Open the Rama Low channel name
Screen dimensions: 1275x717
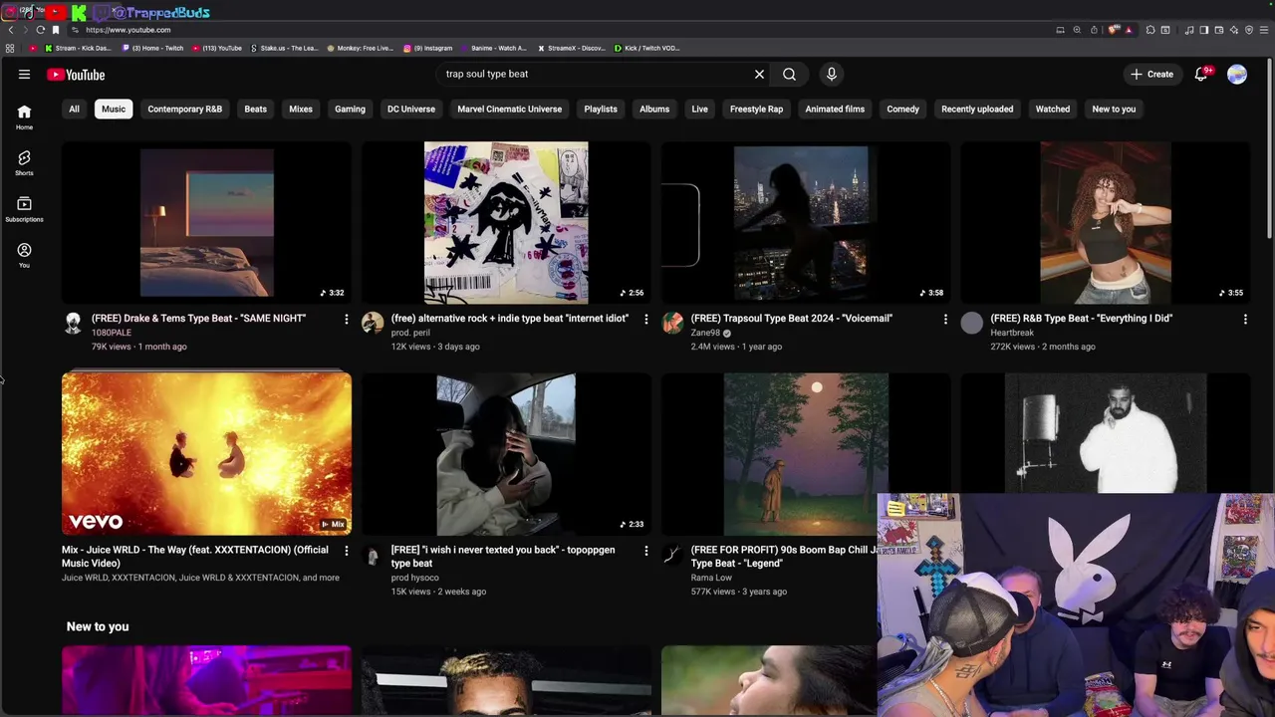(x=711, y=578)
